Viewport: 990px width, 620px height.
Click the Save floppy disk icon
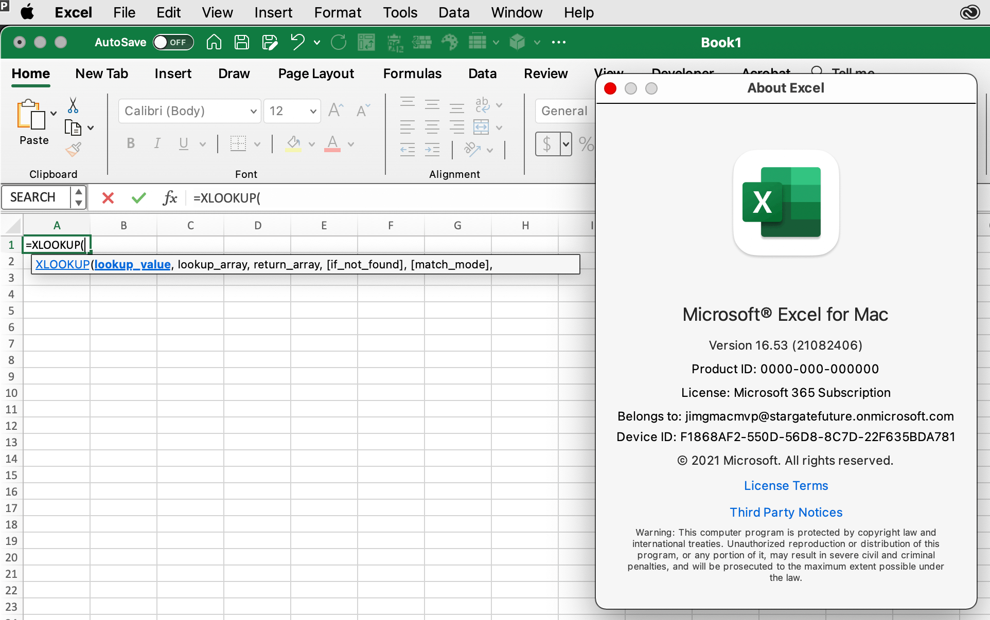click(242, 42)
